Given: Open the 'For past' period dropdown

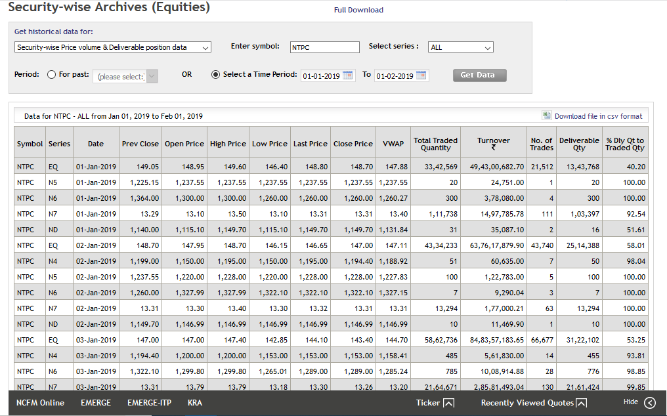Looking at the screenshot, I should (125, 76).
